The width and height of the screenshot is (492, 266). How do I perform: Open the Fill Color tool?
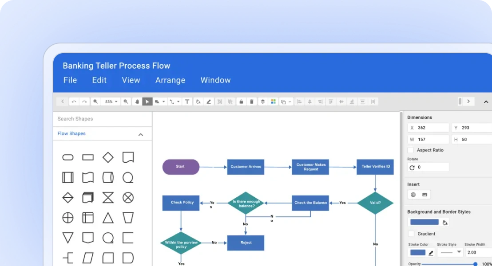(198, 102)
